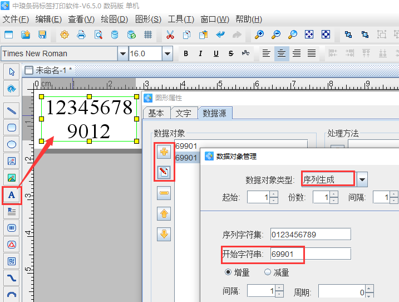Switch to the 基本 tab
The height and width of the screenshot is (302, 399).
156,113
